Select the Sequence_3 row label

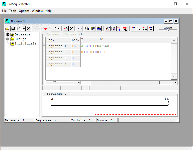pos(58,58)
